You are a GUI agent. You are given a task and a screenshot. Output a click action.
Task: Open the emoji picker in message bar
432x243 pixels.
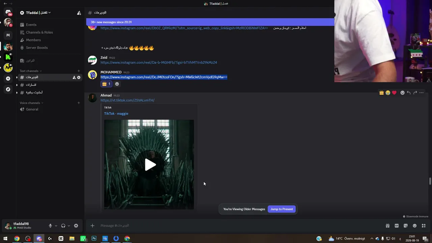[414, 226]
